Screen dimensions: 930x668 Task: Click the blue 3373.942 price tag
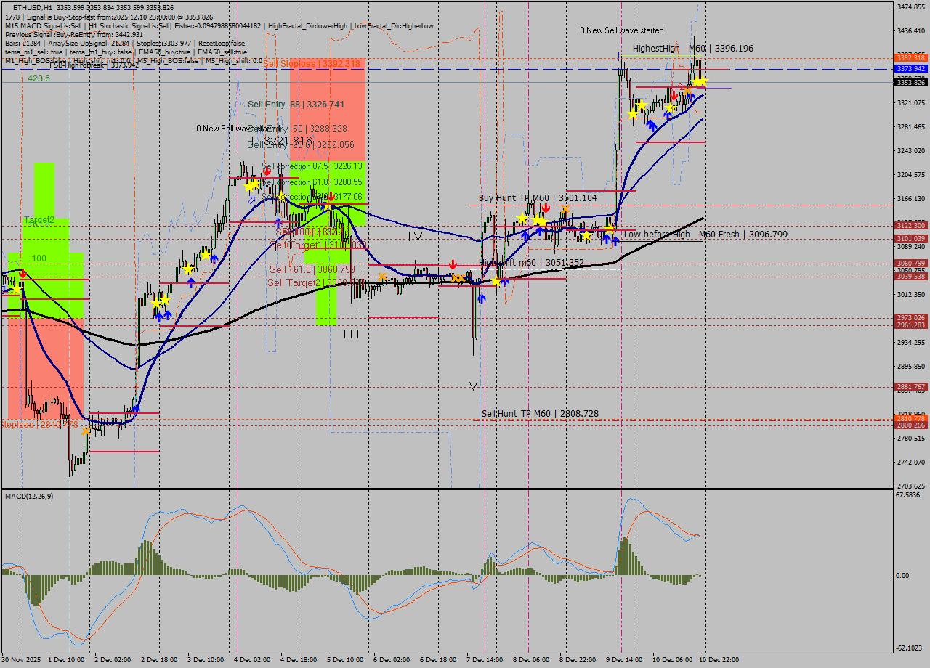point(910,68)
